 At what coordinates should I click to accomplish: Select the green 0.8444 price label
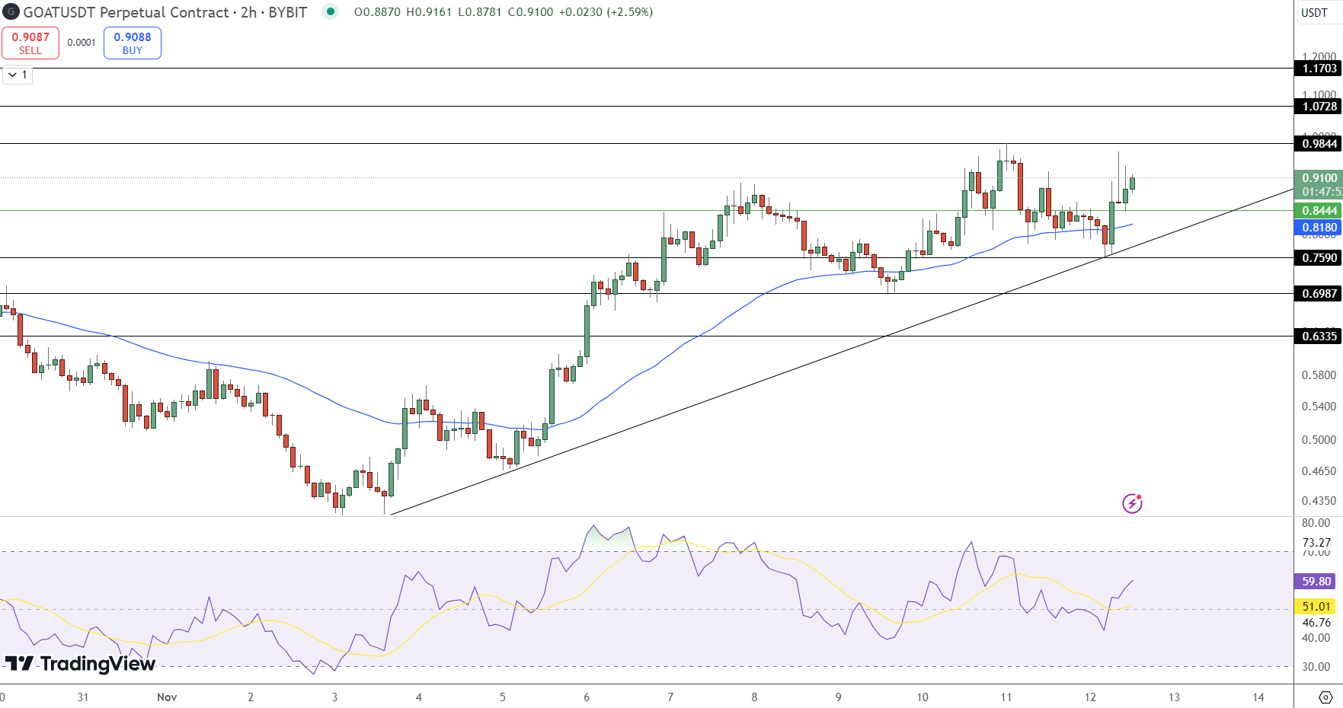(1319, 211)
